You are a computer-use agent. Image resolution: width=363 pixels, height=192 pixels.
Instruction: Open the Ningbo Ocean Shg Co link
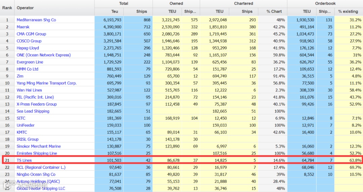[x=36, y=175]
